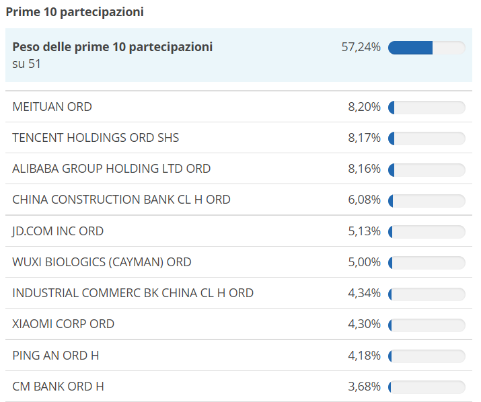Screen dimensions: 481x402
Task: Click the 57,24% top holdings progress bar
Action: tap(427, 48)
